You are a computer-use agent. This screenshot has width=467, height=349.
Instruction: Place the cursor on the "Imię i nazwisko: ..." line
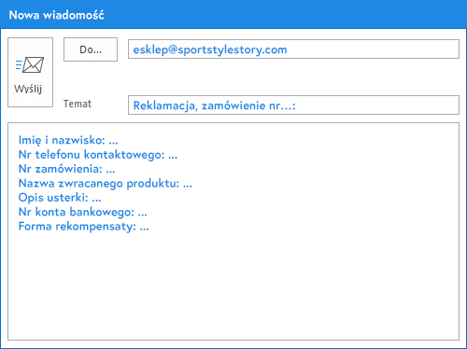coord(68,140)
